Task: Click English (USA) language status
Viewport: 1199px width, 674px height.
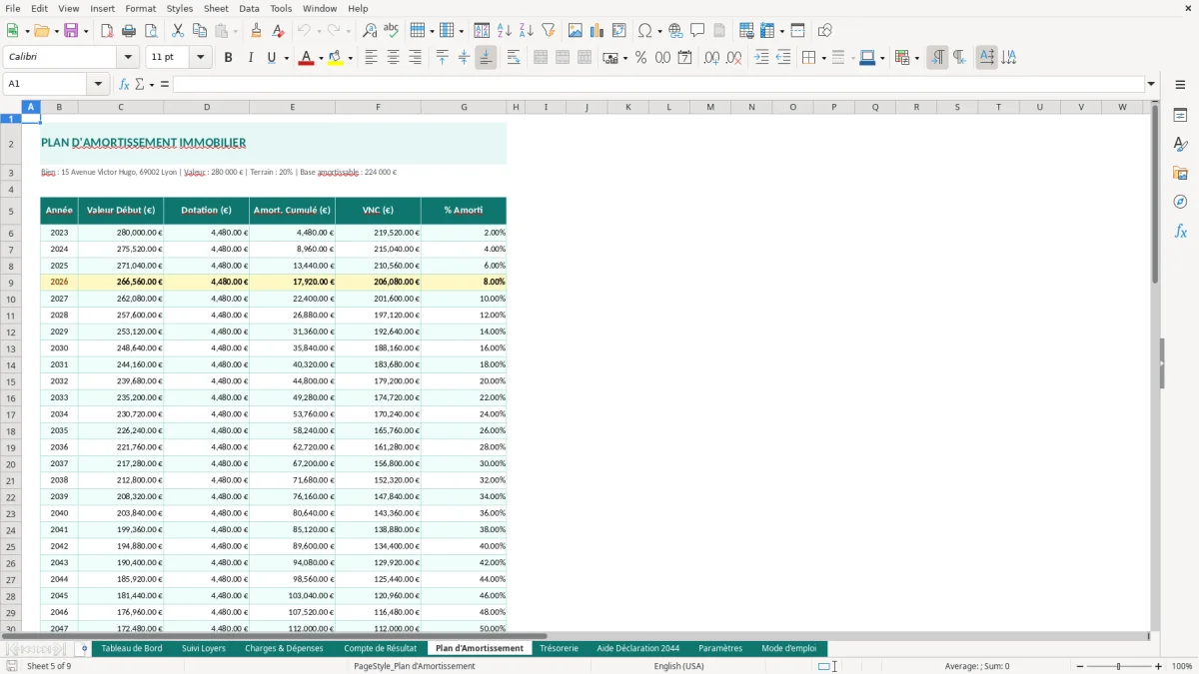Action: (678, 666)
